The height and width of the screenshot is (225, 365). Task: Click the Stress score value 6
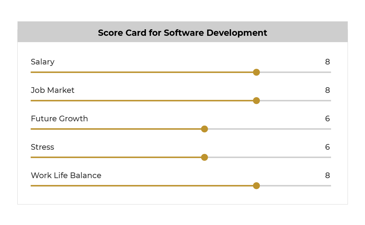(x=328, y=147)
